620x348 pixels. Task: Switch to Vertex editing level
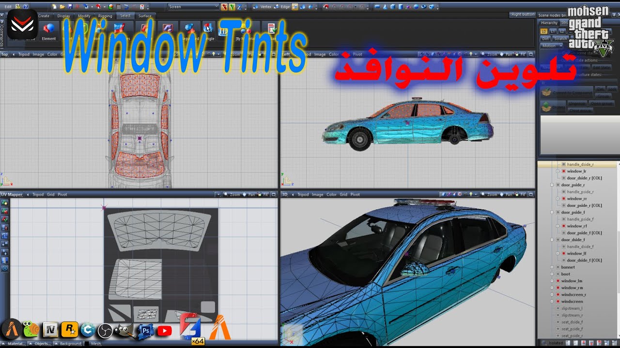pyautogui.click(x=263, y=7)
